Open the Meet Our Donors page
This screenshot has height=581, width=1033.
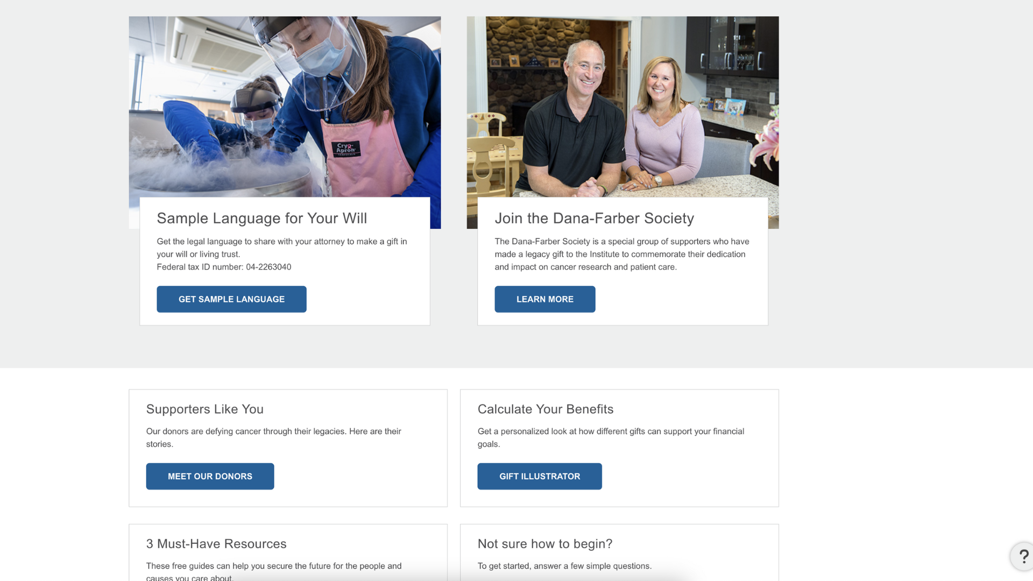[x=210, y=476]
